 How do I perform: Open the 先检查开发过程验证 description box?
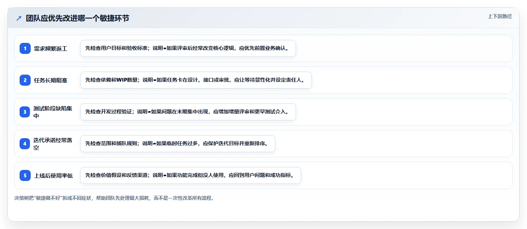point(188,112)
